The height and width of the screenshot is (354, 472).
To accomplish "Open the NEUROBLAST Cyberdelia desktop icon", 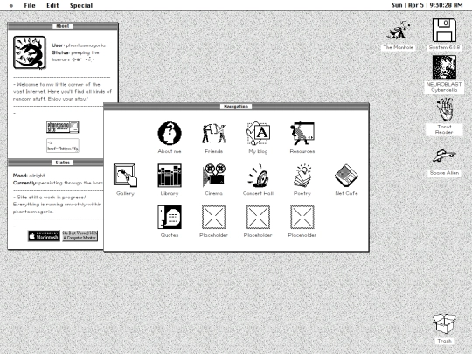I will (444, 67).
